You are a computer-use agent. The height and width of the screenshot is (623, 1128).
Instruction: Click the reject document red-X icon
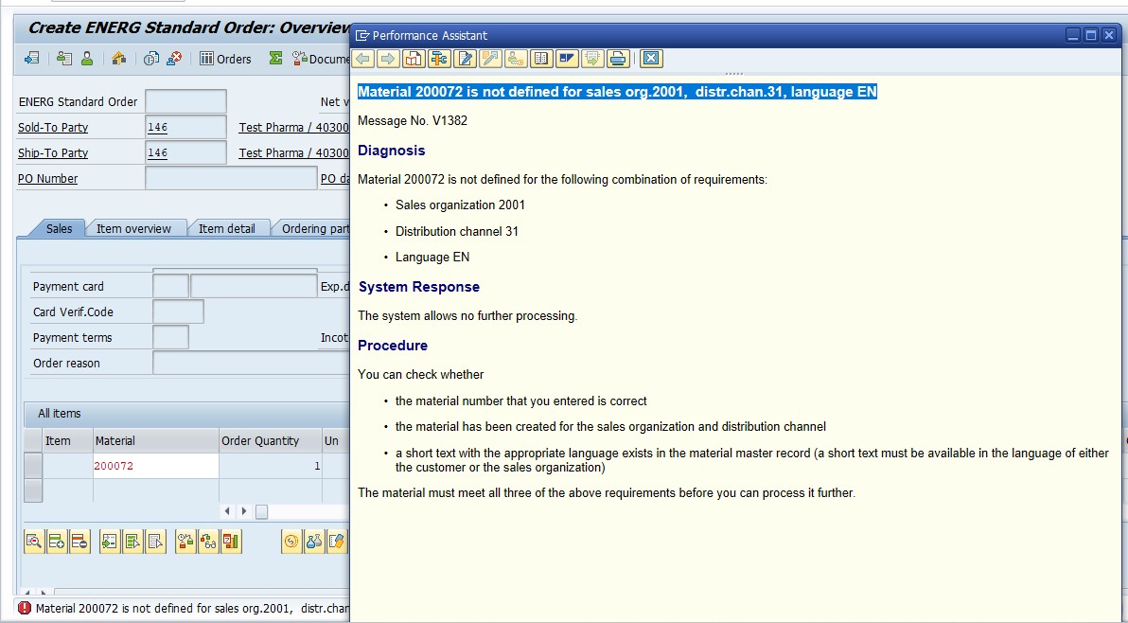[174, 59]
